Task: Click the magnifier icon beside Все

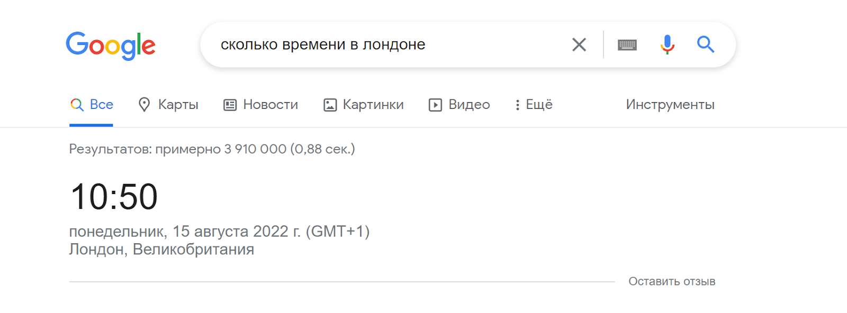Action: tap(77, 104)
